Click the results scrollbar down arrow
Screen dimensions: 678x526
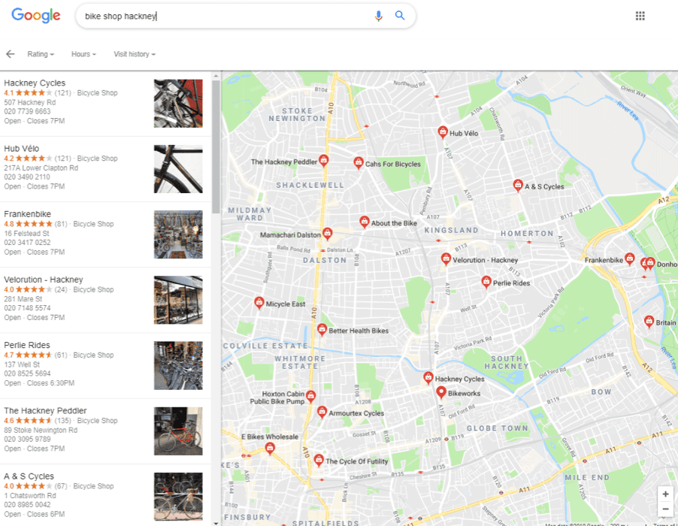tap(216, 523)
